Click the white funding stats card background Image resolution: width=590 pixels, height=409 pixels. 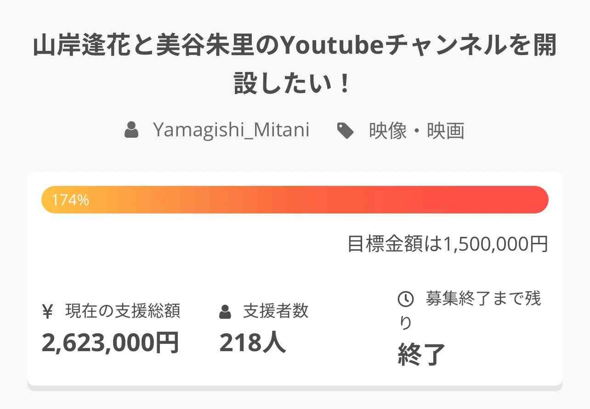295,271
